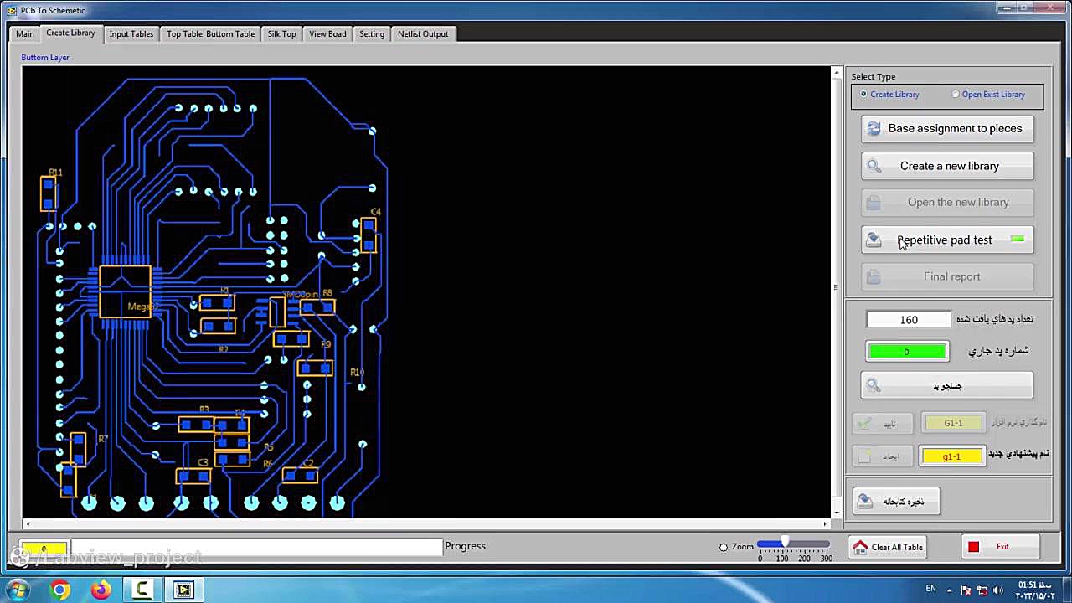This screenshot has width=1072, height=603.
Task: Click the LabVIEW app icon in taskbar
Action: click(183, 590)
